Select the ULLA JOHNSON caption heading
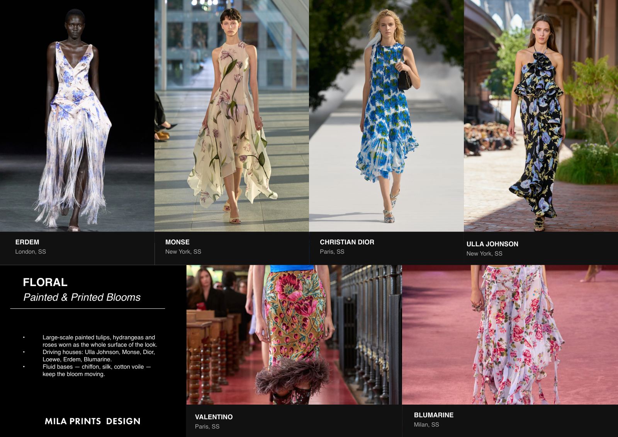 (x=492, y=244)
